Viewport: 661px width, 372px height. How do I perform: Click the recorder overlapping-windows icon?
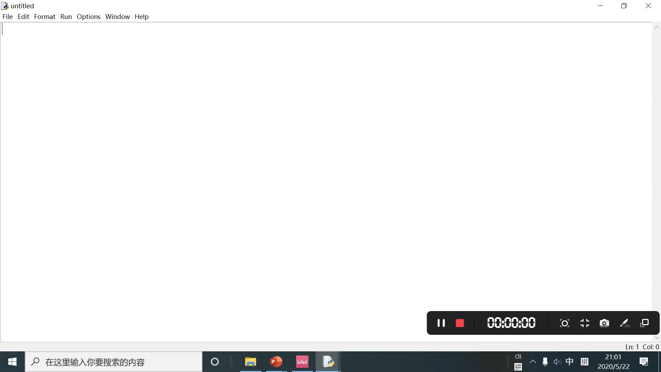644,323
